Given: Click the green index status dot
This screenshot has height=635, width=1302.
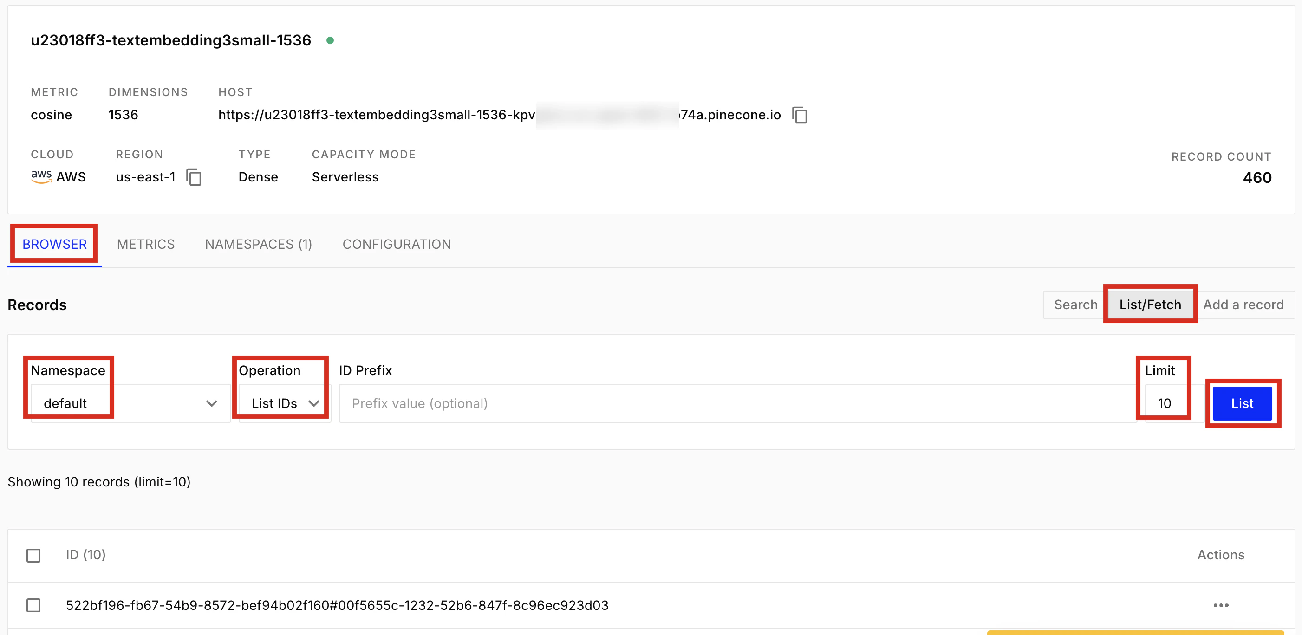Looking at the screenshot, I should 330,40.
